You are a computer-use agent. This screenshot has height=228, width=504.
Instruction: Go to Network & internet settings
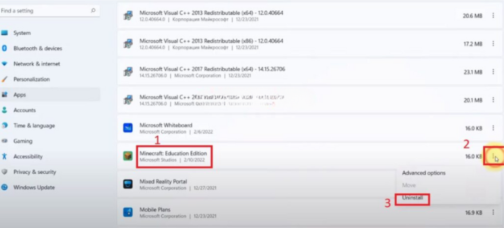click(x=37, y=64)
